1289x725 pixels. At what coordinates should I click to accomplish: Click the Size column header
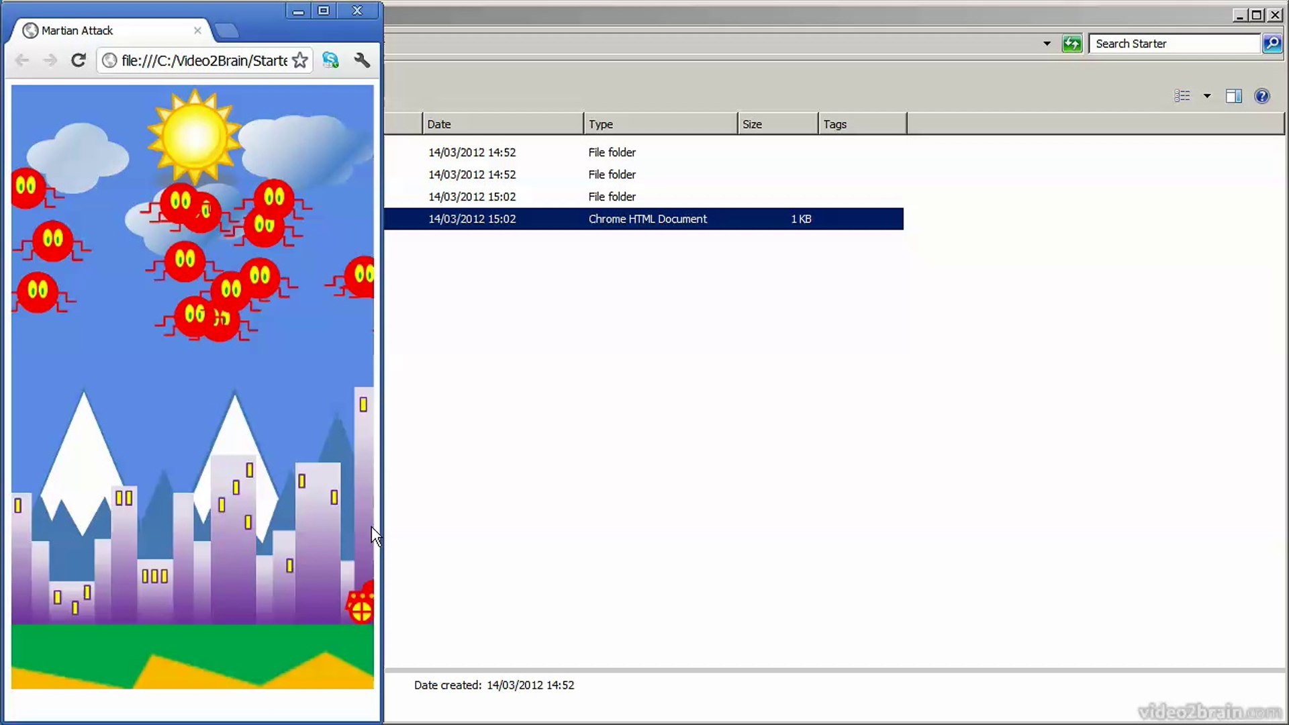[777, 124]
